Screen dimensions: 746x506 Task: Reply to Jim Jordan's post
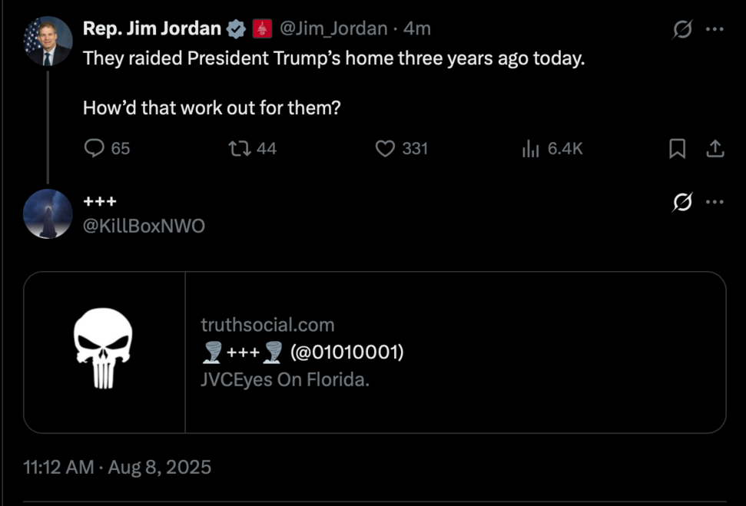(x=94, y=148)
